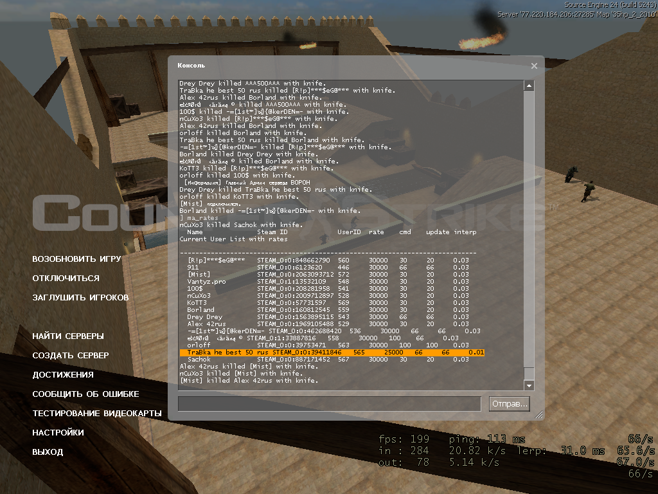The width and height of the screenshot is (658, 494).
Task: Select СОЗДАТЬ СЕРВЕР menu item
Action: tap(71, 355)
